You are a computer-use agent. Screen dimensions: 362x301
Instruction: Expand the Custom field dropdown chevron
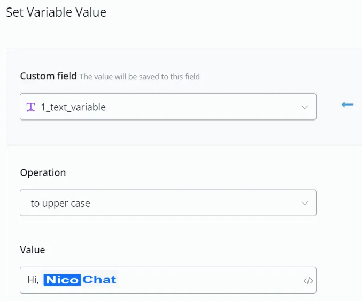[x=305, y=107]
